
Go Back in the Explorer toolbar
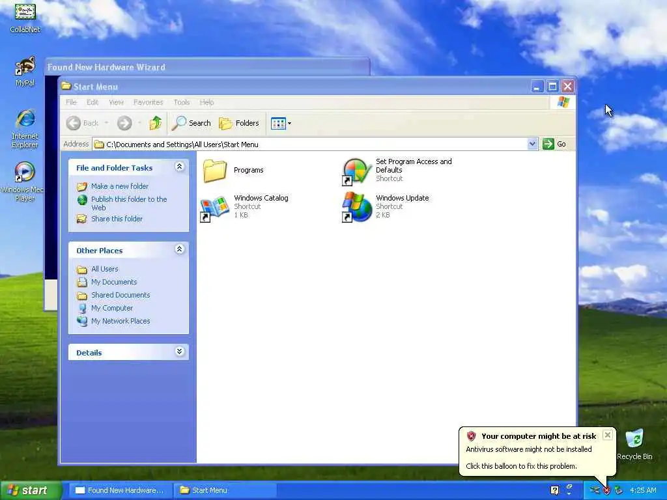click(83, 123)
